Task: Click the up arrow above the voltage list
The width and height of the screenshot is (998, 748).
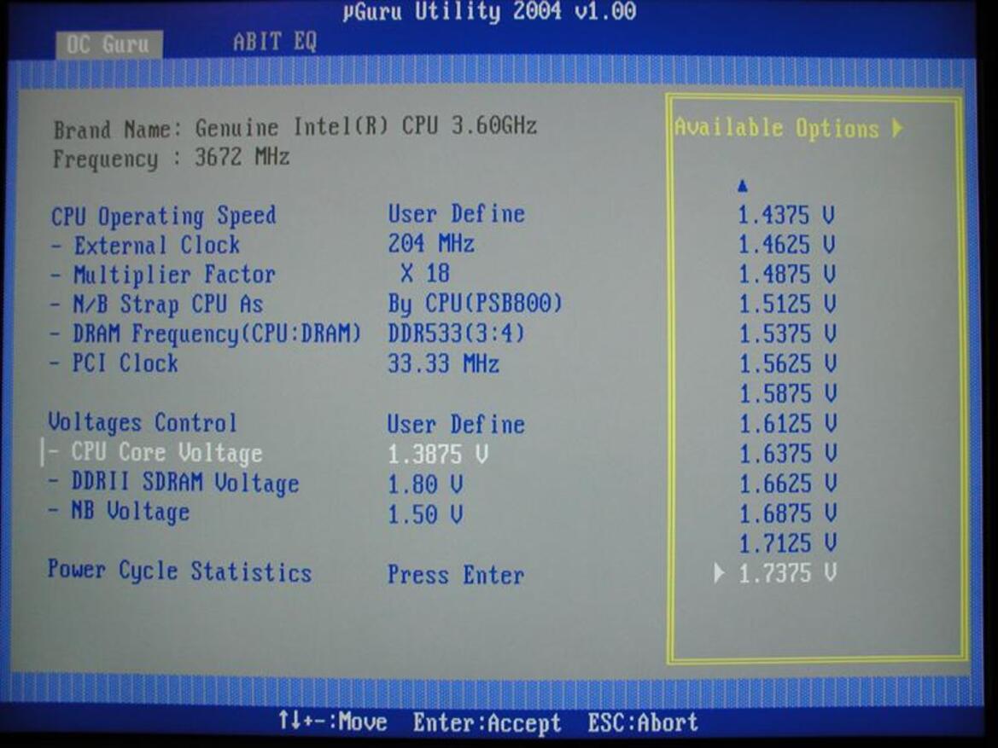Action: point(742,187)
